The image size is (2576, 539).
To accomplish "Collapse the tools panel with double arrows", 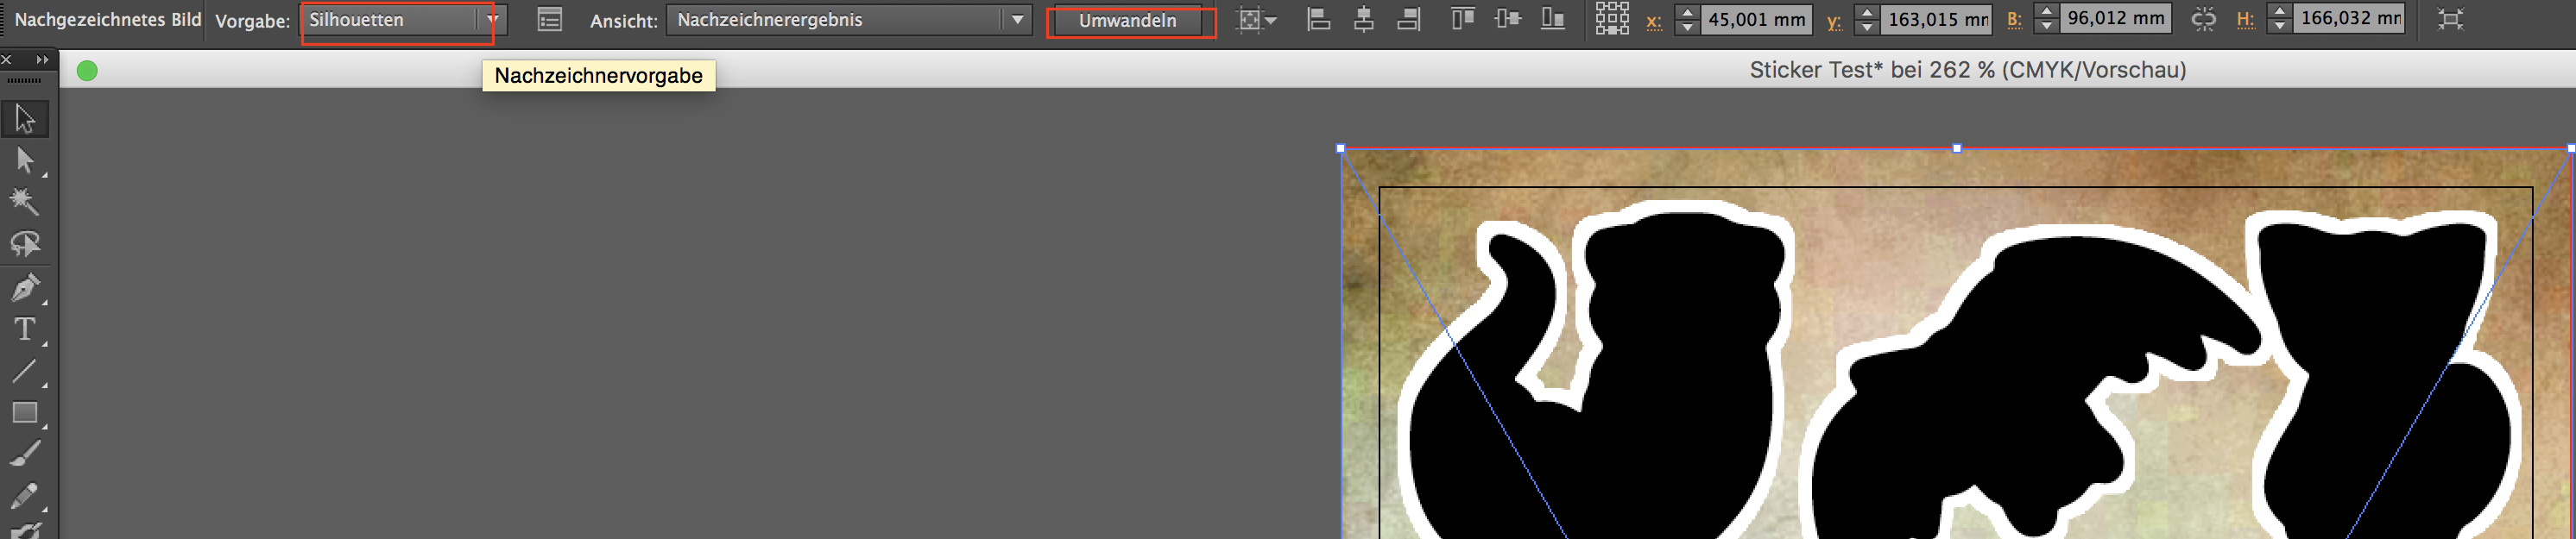I will pos(42,60).
